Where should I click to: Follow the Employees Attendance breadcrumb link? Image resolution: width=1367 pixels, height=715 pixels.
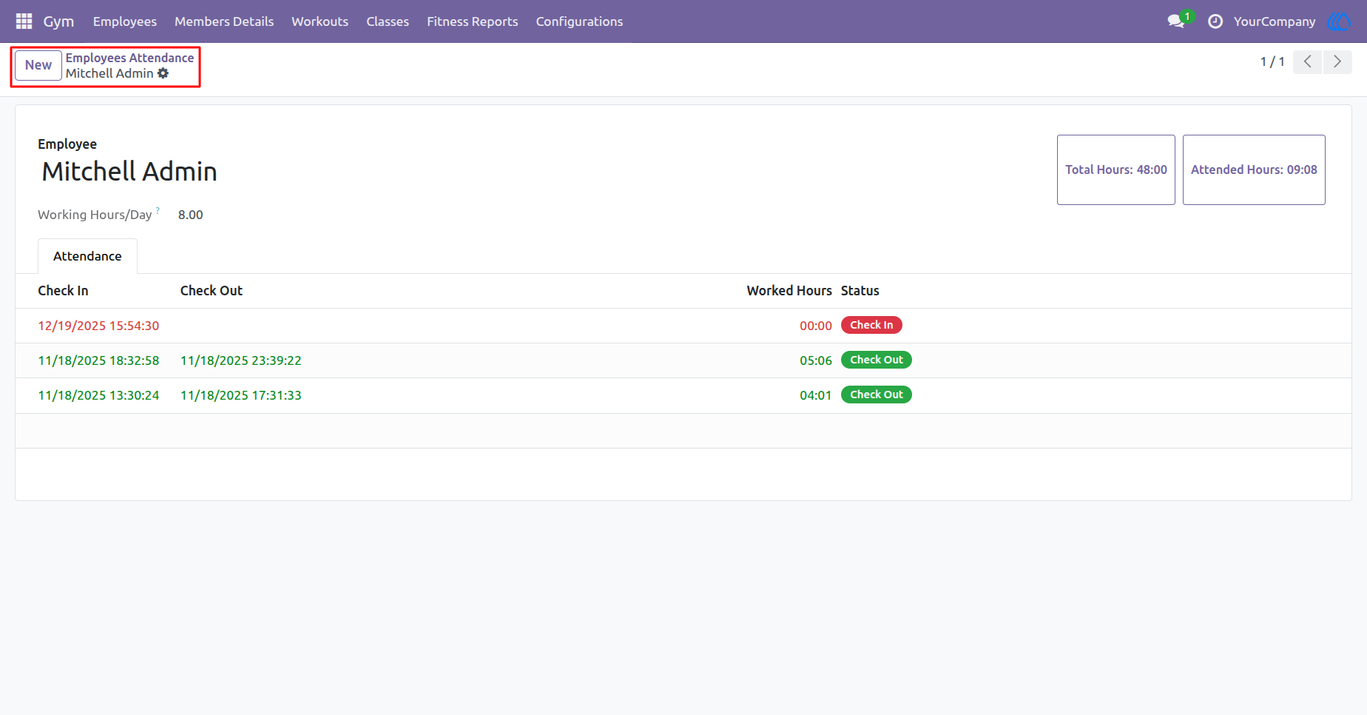coord(129,58)
